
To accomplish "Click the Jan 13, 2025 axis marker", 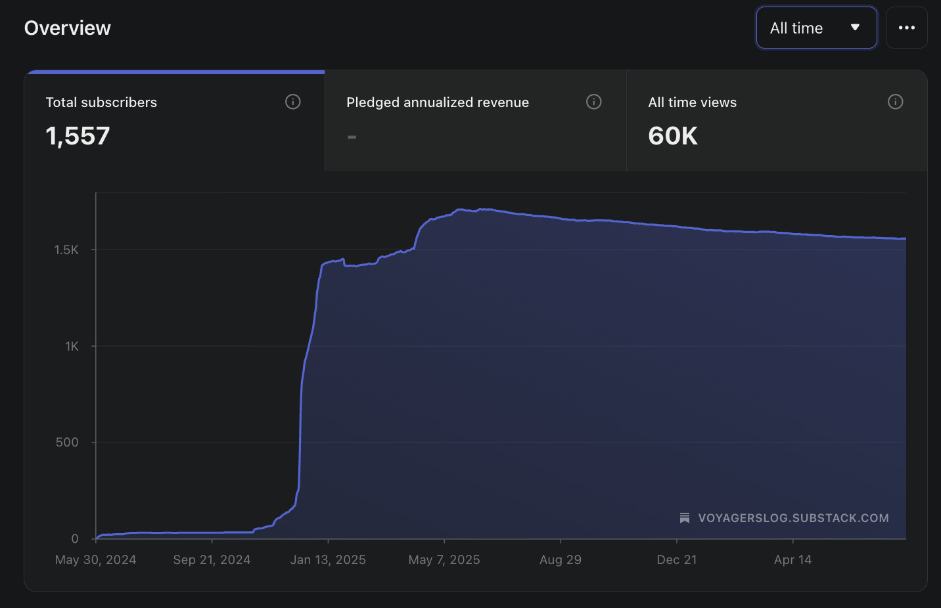I will pyautogui.click(x=328, y=560).
